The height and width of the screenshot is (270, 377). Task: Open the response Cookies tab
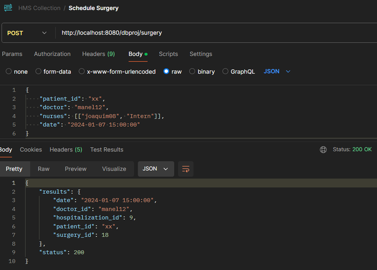pos(31,150)
